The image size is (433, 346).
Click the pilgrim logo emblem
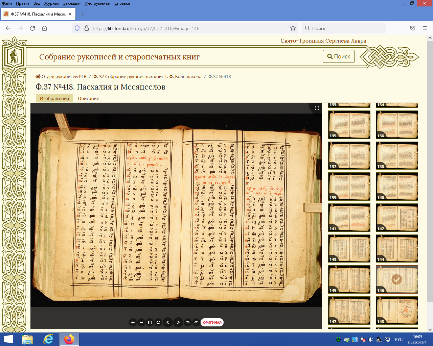pos(14,56)
